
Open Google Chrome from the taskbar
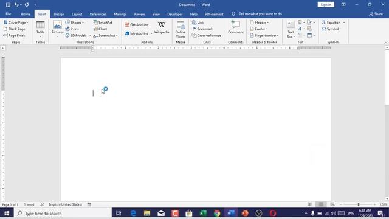point(217,214)
